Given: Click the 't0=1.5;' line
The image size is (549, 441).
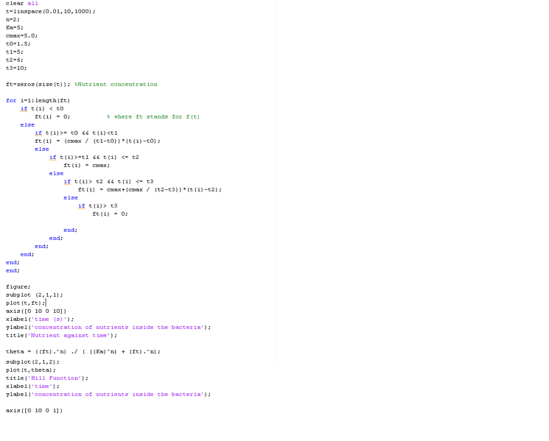Looking at the screenshot, I should (x=18, y=43).
